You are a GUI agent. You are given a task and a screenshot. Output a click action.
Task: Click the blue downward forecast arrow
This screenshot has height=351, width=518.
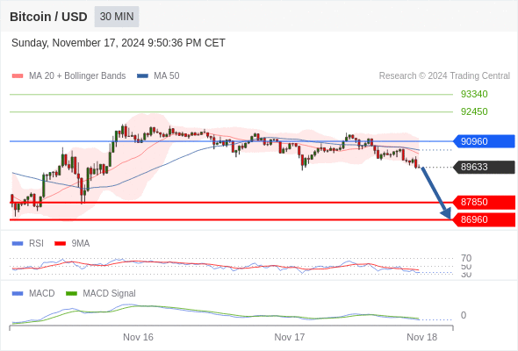click(x=435, y=193)
